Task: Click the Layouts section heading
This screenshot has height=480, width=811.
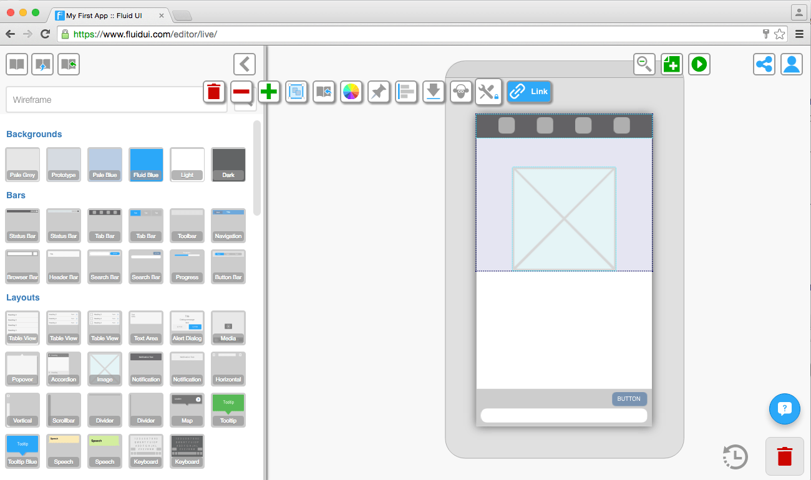Action: 23,297
